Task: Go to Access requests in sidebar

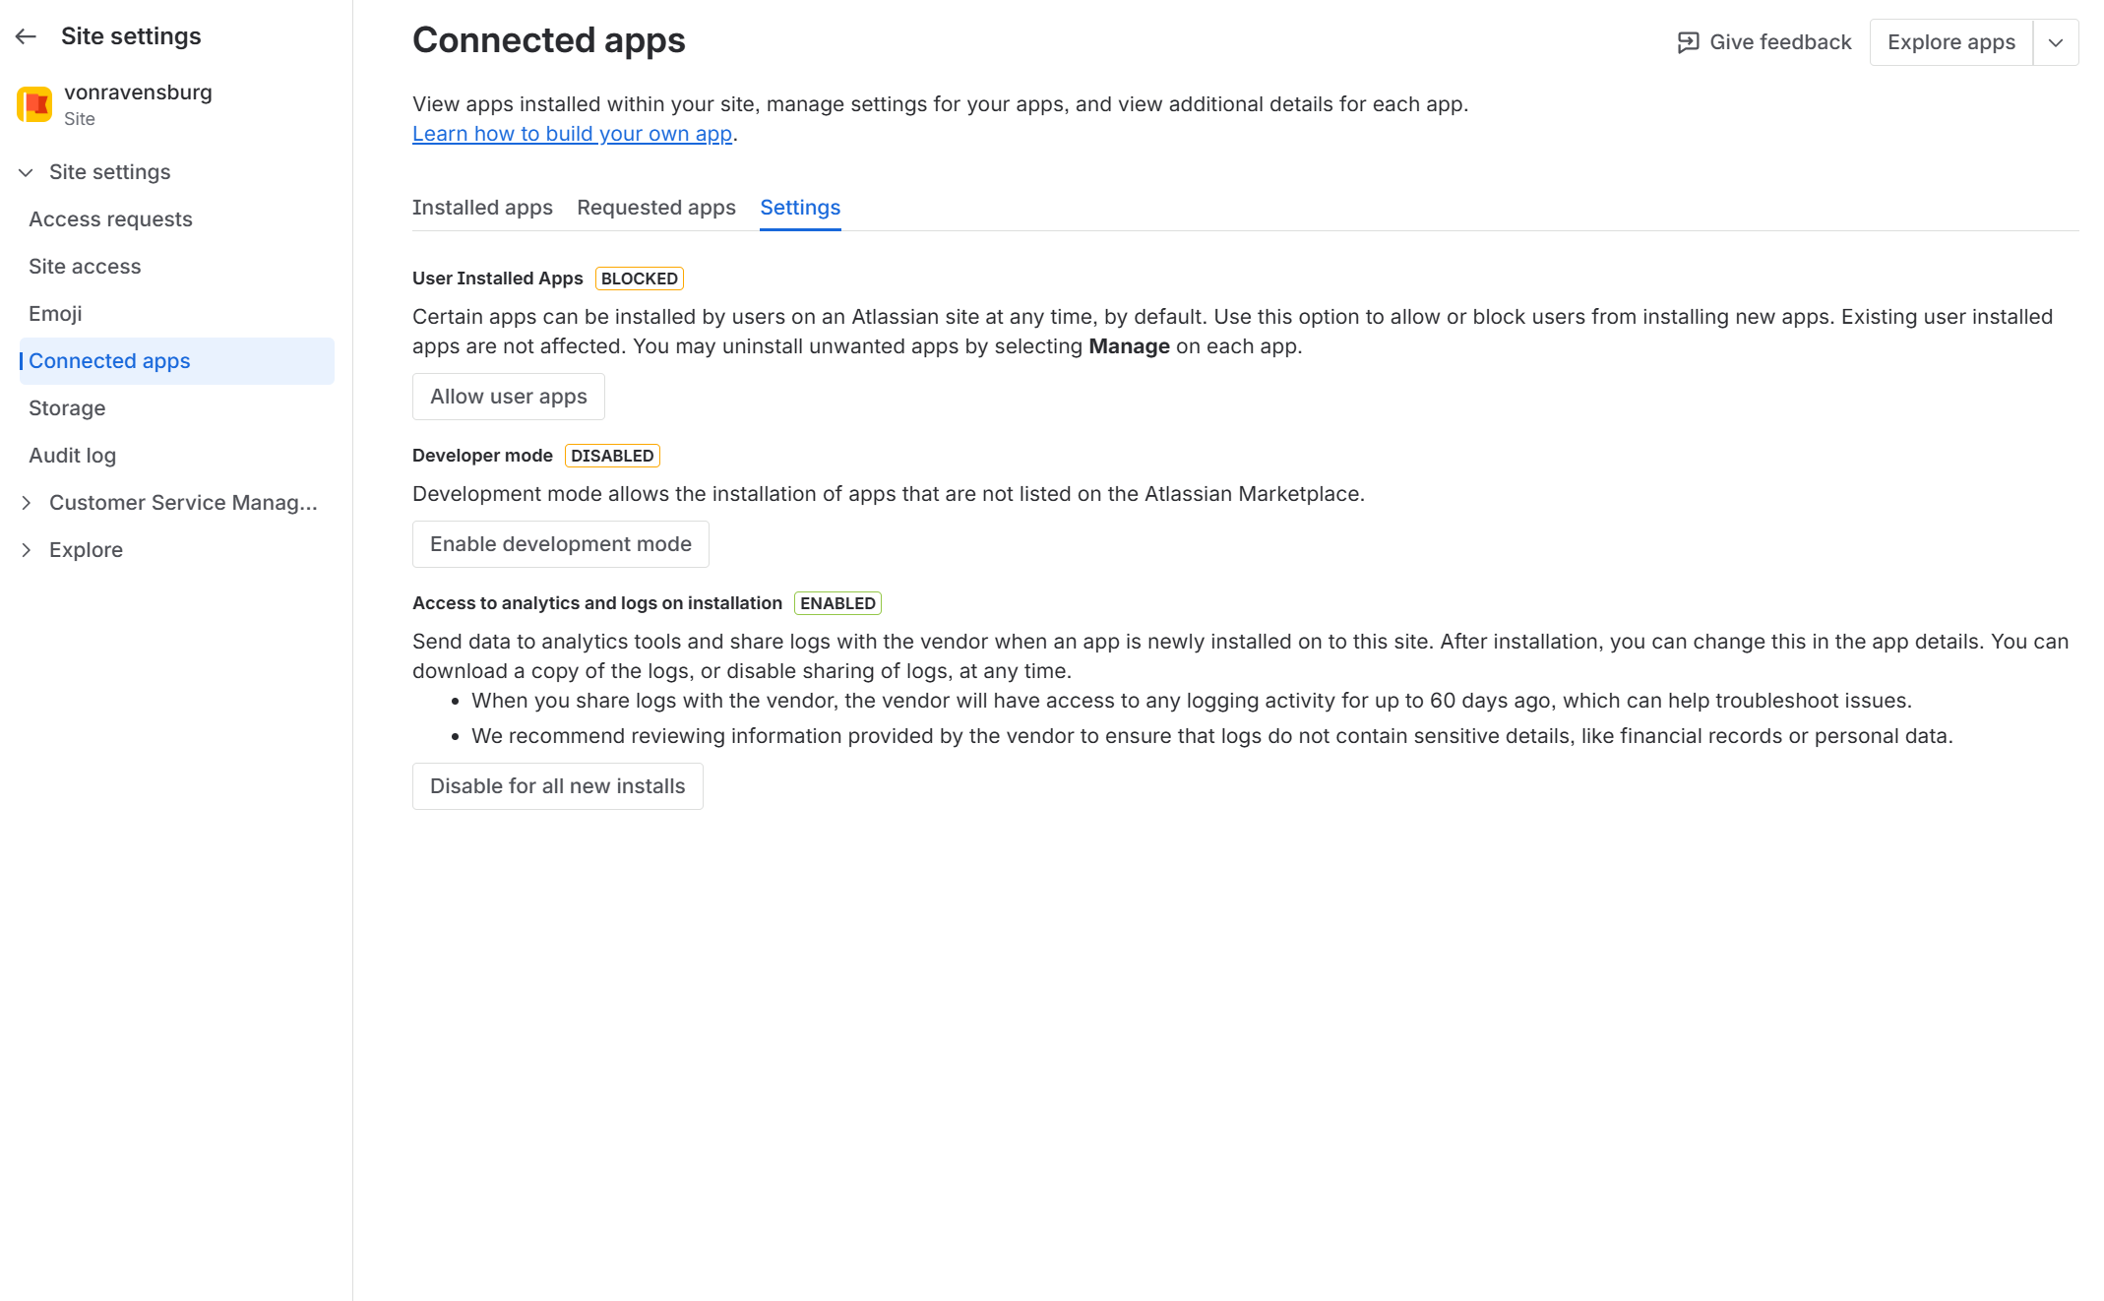Action: click(x=110, y=219)
